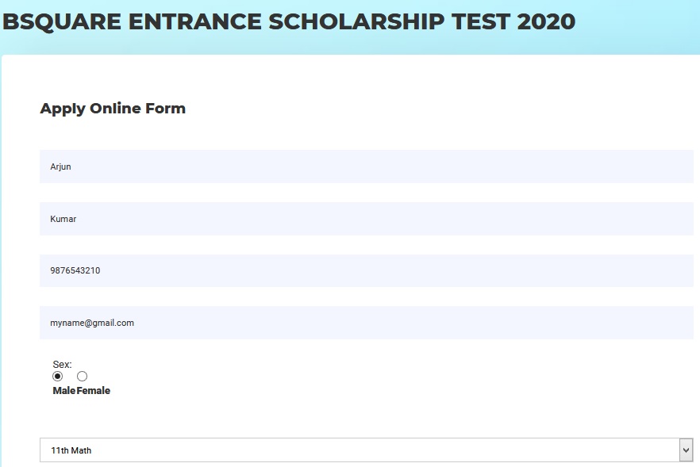Viewport: 700px width, 467px height.
Task: Click the word "Apply" in the form heading
Action: (63, 109)
